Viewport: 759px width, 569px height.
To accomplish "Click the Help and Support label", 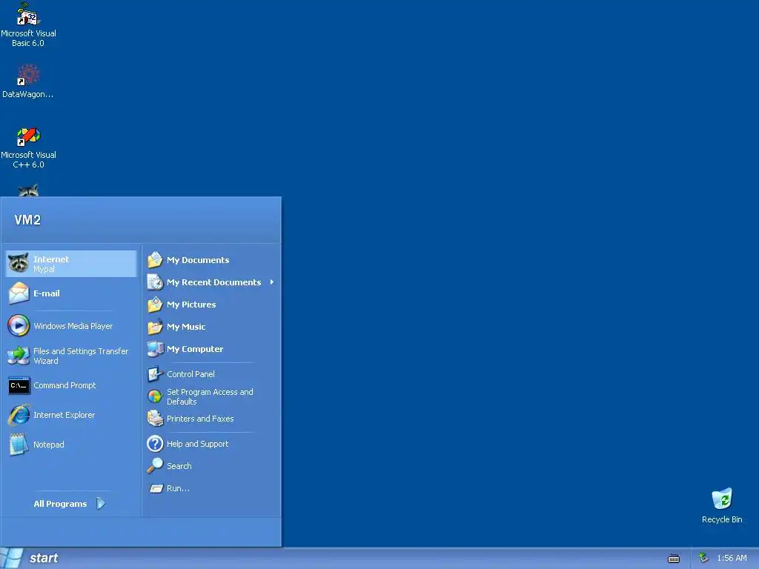I will point(197,445).
